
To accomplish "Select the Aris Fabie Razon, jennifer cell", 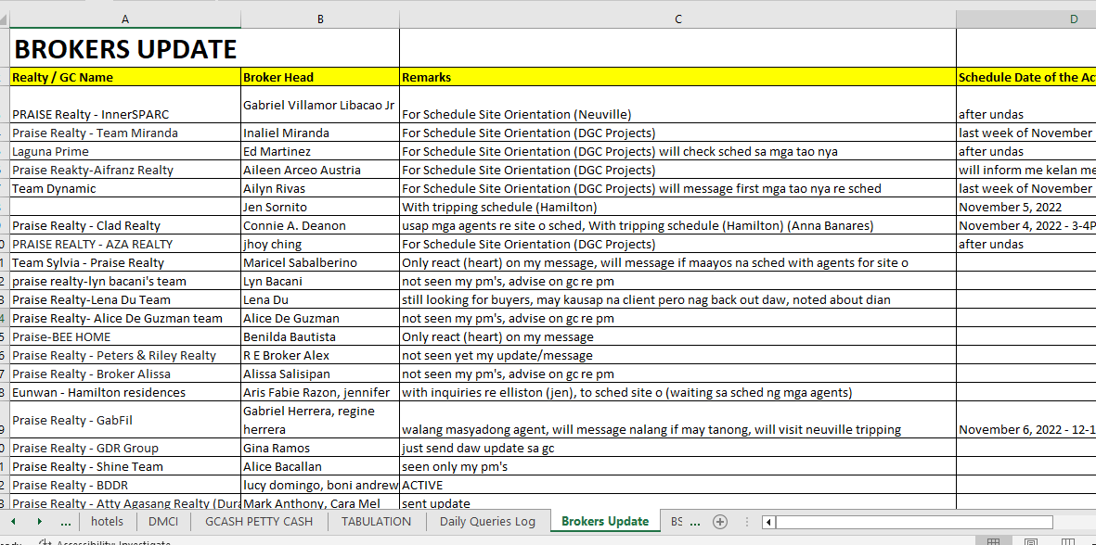I will point(320,392).
